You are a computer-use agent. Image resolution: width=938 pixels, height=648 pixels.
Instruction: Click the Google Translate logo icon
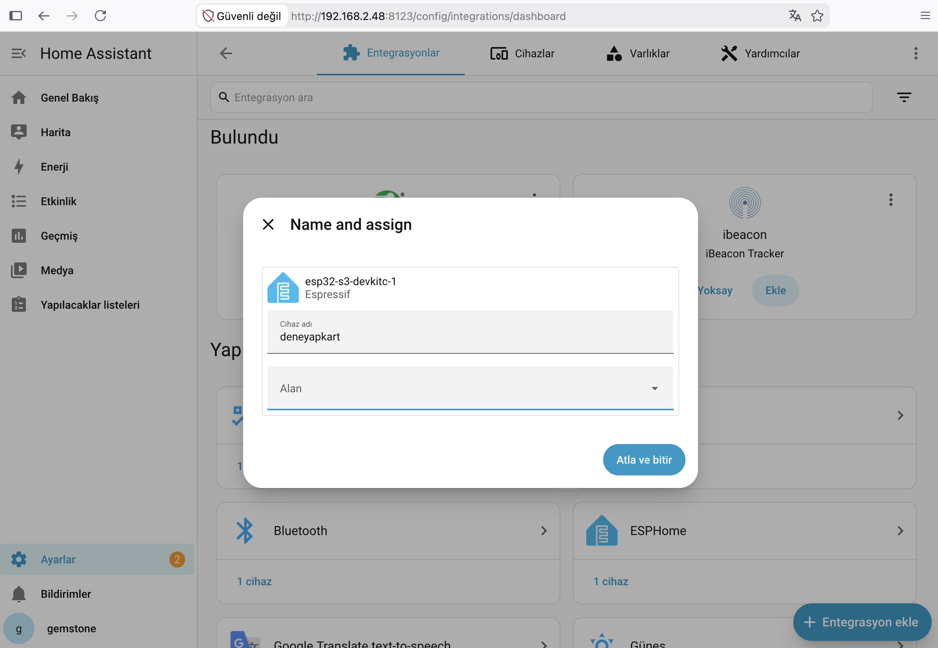[245, 640]
